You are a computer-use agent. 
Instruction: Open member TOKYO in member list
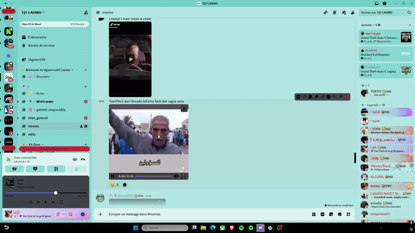click(x=386, y=93)
